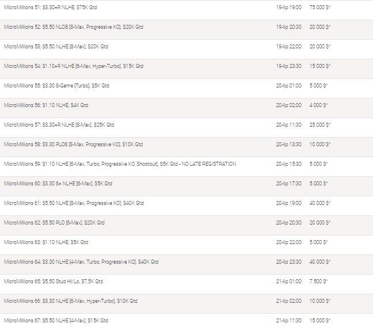Image resolution: width=373 pixels, height=327 pixels.
Task: Click the 19-lip 20:30 start time
Action: [289, 27]
